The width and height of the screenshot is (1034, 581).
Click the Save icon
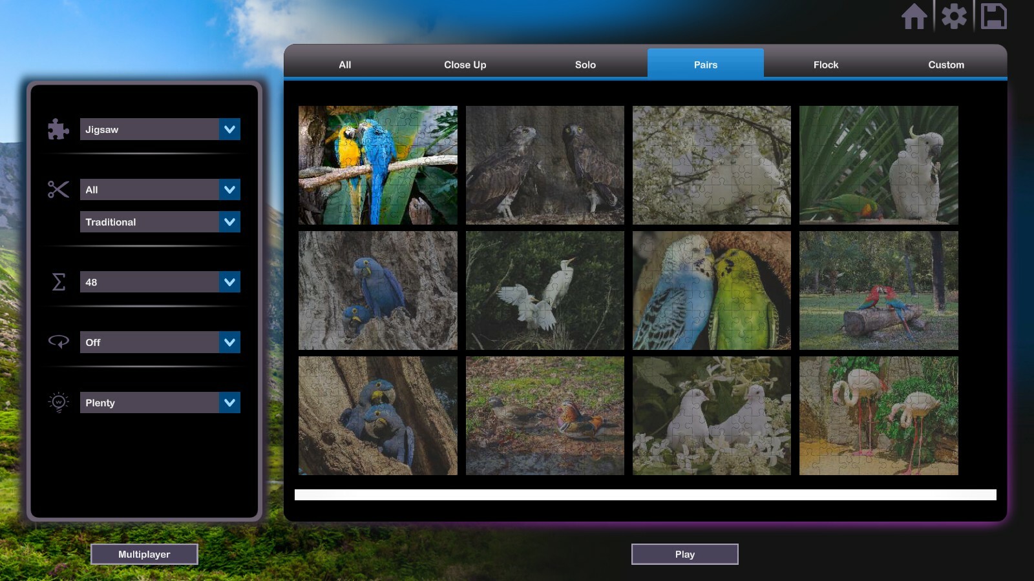click(x=993, y=17)
